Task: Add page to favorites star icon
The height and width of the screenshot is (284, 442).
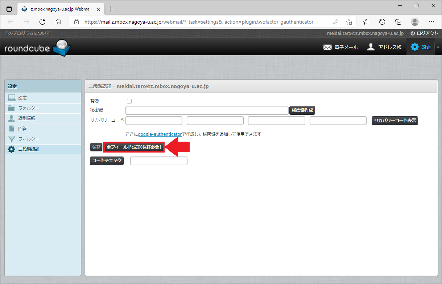Action: pyautogui.click(x=349, y=22)
